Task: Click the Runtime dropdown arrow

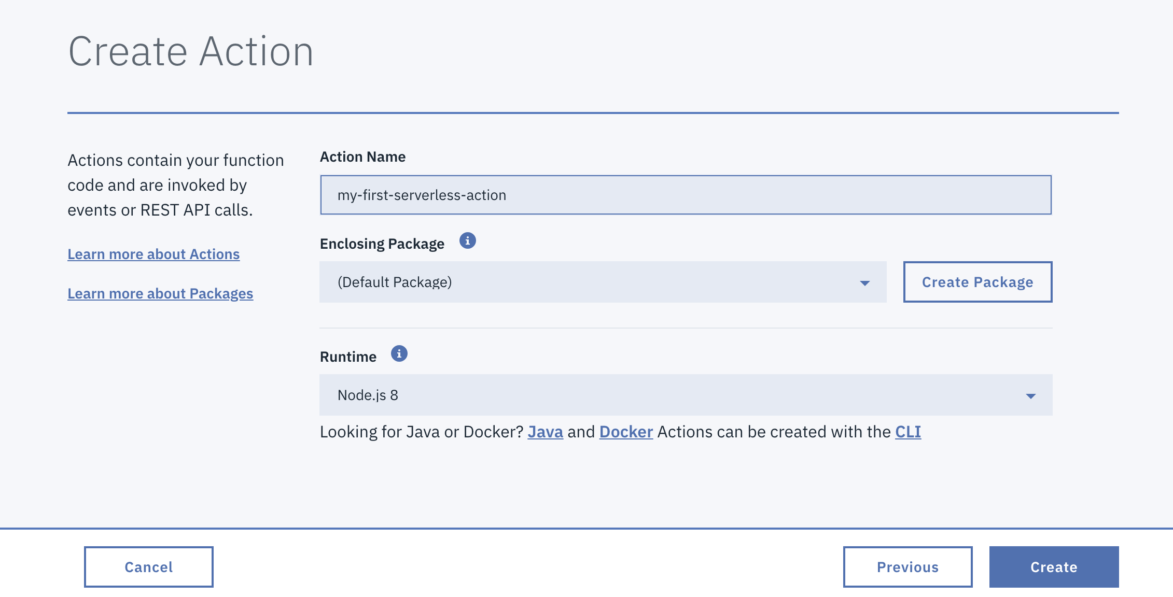Action: click(x=1030, y=396)
